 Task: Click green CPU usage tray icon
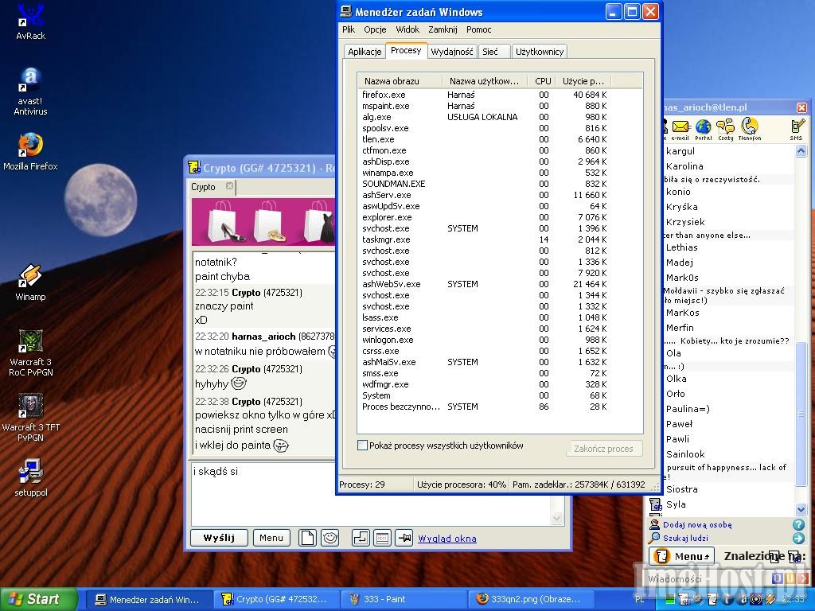[x=671, y=600]
